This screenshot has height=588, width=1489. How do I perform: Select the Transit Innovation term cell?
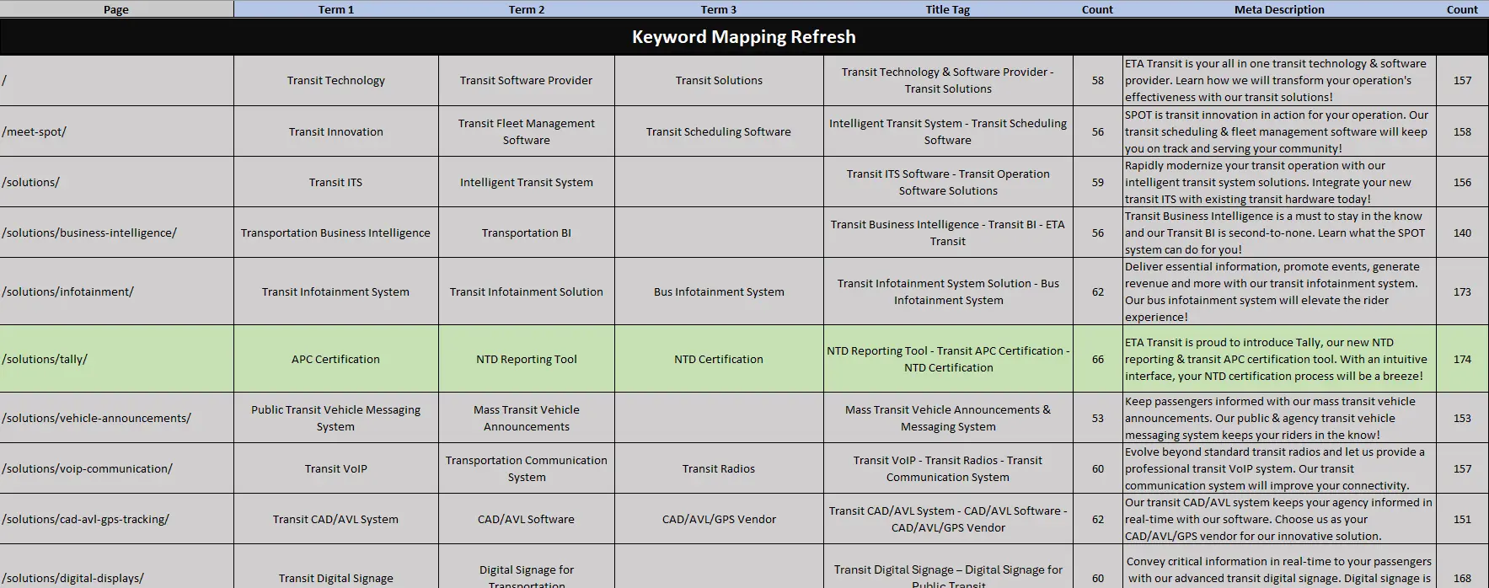(335, 131)
